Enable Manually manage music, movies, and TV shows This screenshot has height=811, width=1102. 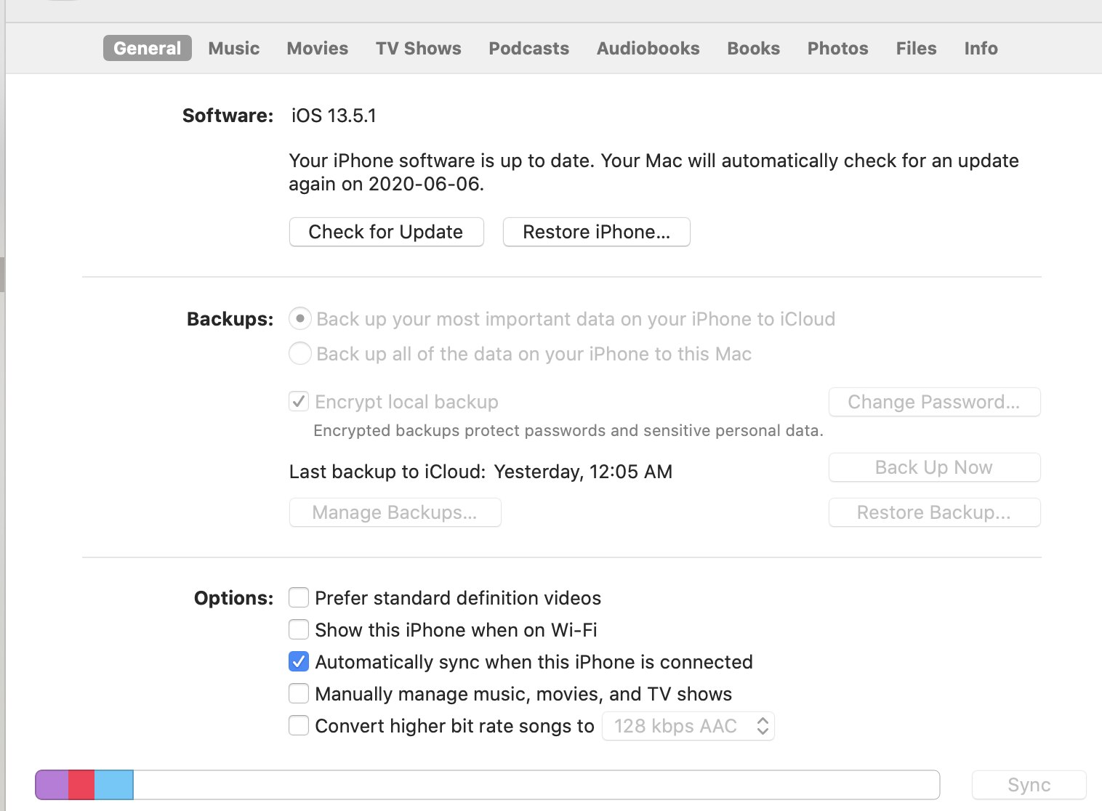click(x=299, y=694)
